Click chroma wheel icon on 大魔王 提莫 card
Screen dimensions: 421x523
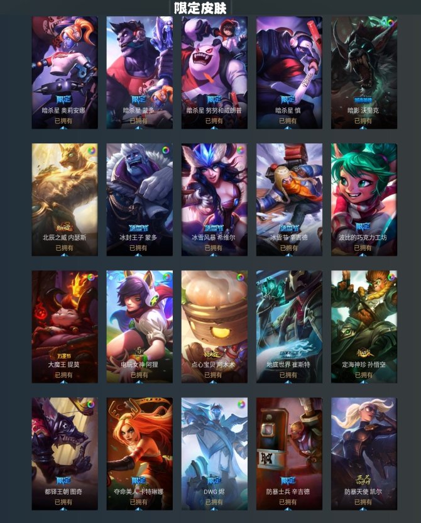[91, 277]
